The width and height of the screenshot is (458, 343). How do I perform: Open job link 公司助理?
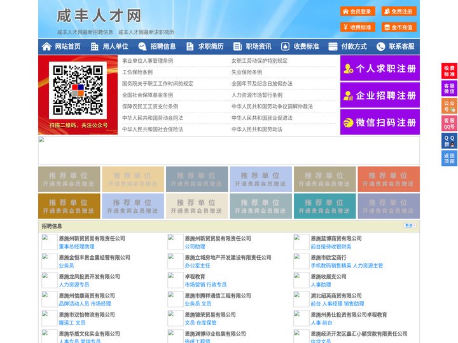point(195,246)
